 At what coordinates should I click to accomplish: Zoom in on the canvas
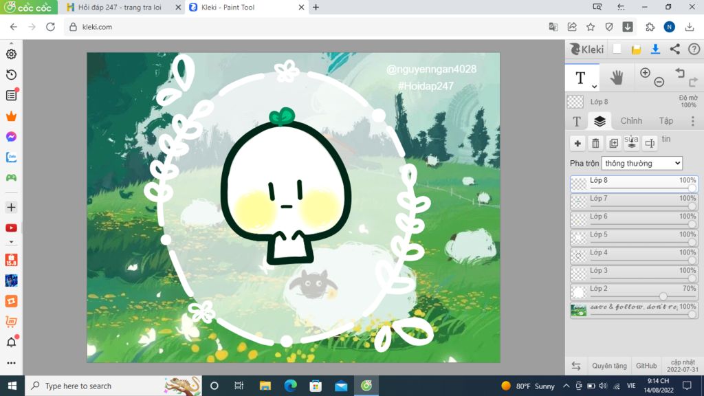[x=645, y=73]
